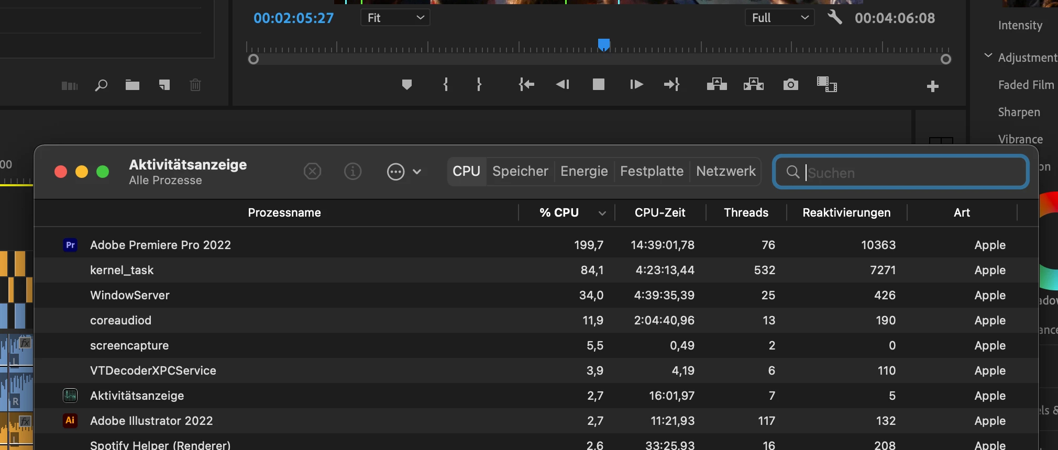Sort by the CPU-Zeit column header
Image resolution: width=1058 pixels, height=450 pixels.
(660, 212)
